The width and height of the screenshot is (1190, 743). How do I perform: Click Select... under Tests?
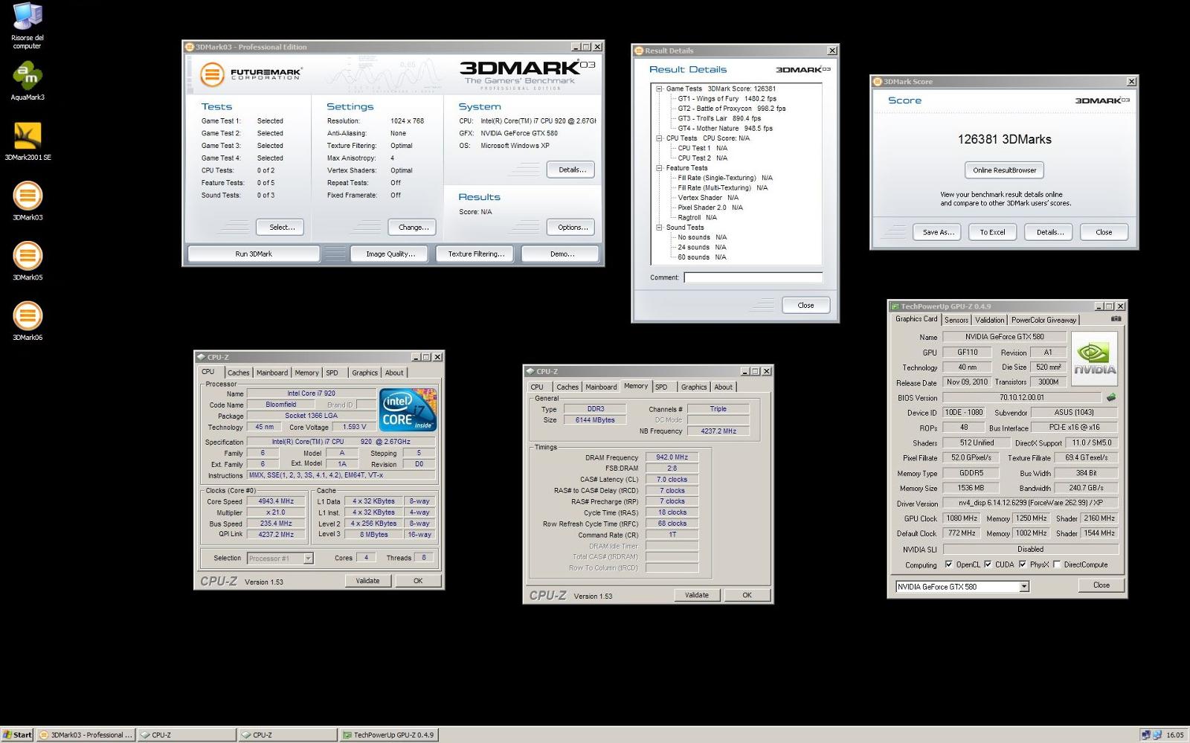tap(280, 228)
